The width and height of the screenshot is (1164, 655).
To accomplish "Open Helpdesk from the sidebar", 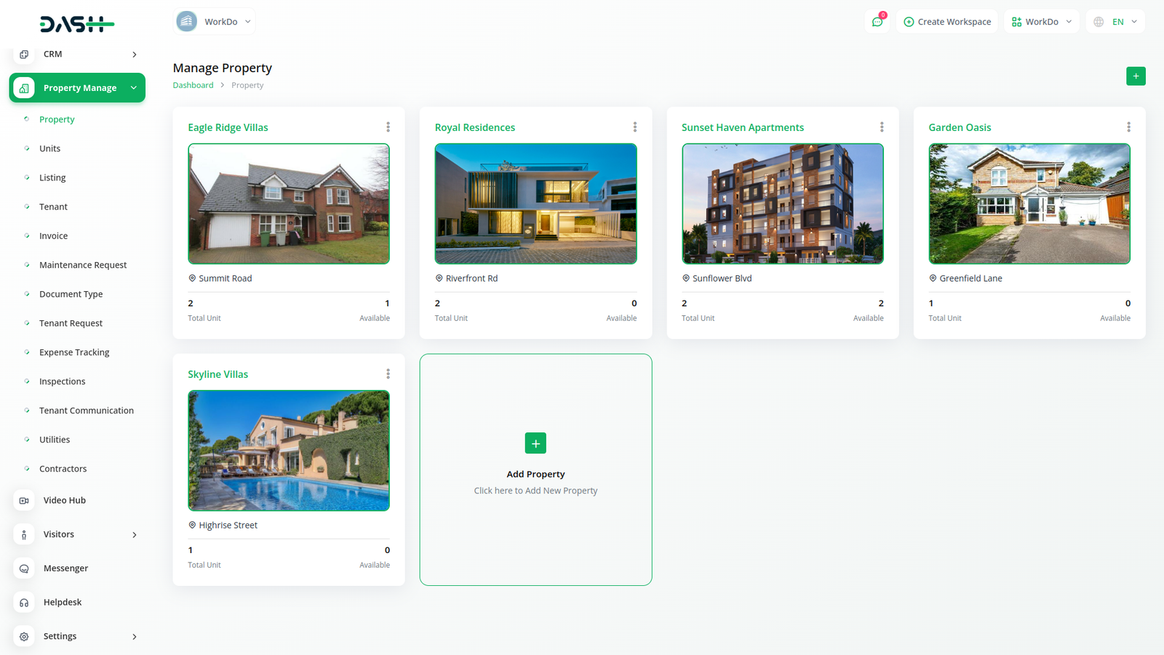I will click(62, 603).
